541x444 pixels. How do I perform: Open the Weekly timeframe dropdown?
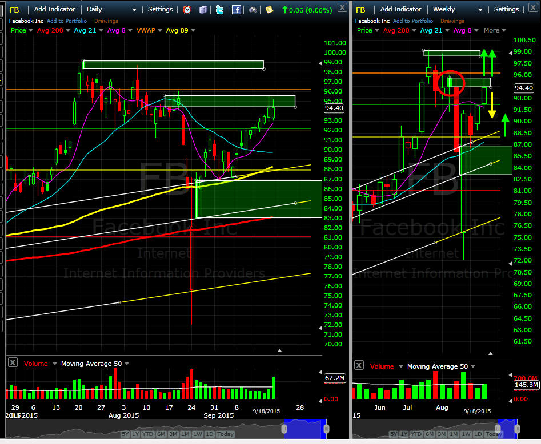(x=480, y=10)
